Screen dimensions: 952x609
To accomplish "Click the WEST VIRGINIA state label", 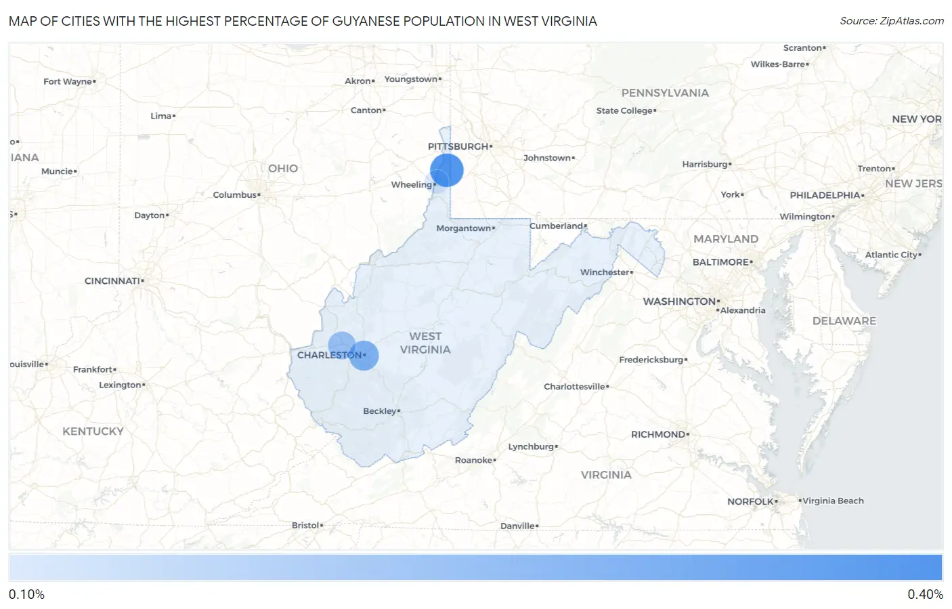I will 425,343.
